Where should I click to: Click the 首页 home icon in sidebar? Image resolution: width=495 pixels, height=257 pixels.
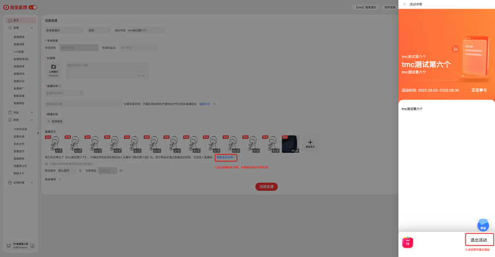(x=10, y=20)
